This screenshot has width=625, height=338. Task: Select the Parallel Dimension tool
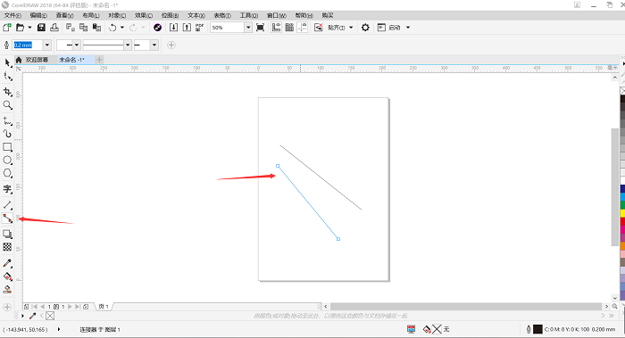pyautogui.click(x=7, y=204)
